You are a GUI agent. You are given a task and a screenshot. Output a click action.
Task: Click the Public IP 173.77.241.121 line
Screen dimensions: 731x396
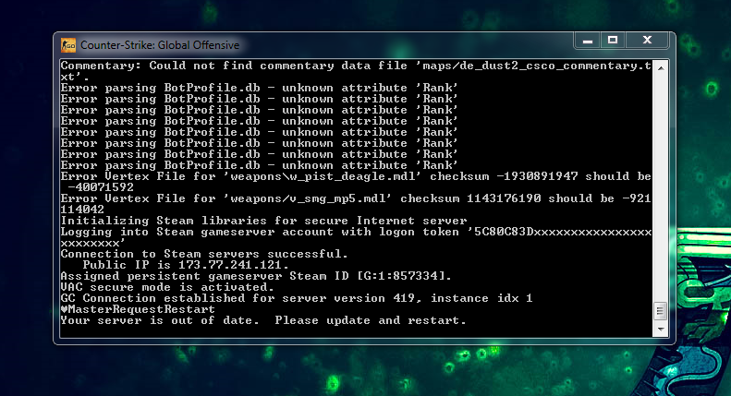pyautogui.click(x=186, y=265)
